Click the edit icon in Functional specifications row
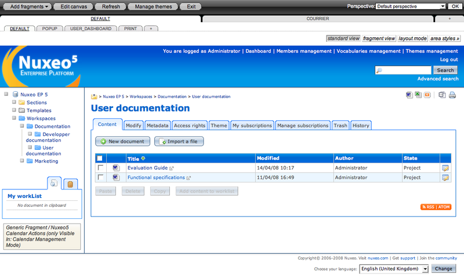 point(445,178)
